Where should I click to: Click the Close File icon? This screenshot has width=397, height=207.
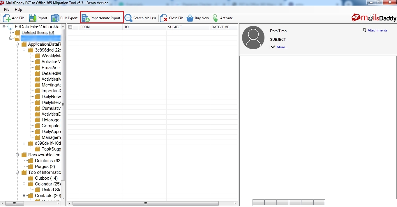164,18
